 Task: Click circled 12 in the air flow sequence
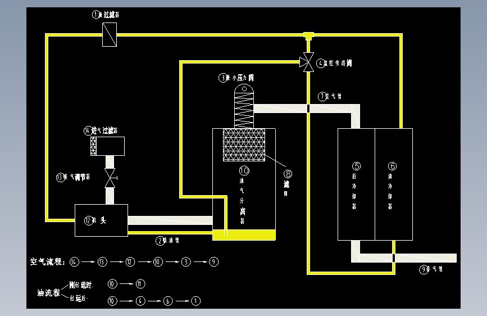[x=130, y=262]
